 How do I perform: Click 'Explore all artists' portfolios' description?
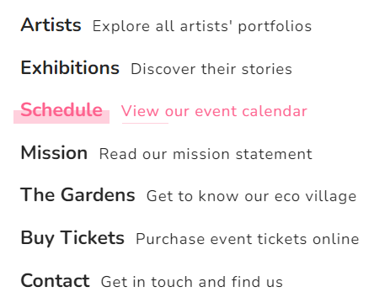click(x=202, y=26)
